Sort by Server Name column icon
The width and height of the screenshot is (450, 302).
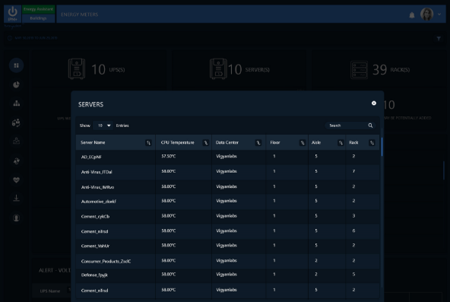click(x=148, y=143)
